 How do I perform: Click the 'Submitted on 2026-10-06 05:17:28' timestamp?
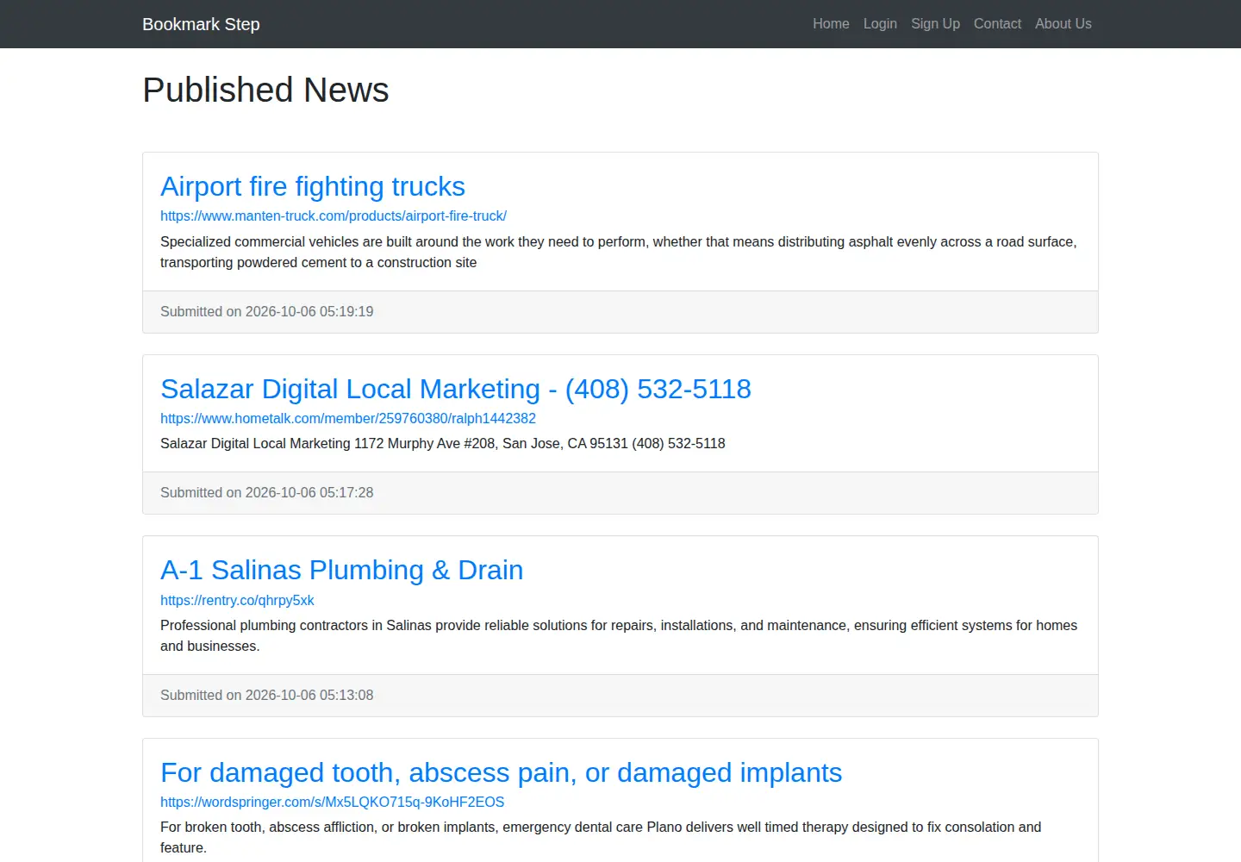click(267, 493)
